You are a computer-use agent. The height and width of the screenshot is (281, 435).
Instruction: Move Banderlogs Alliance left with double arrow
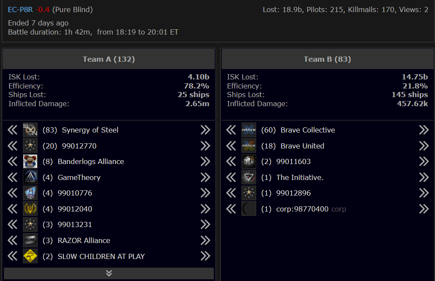click(x=13, y=161)
